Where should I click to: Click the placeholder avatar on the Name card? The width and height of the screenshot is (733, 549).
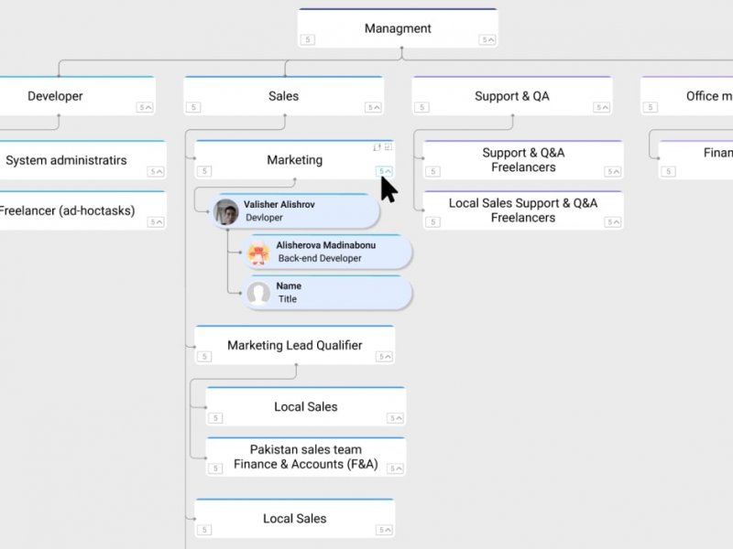(x=258, y=293)
